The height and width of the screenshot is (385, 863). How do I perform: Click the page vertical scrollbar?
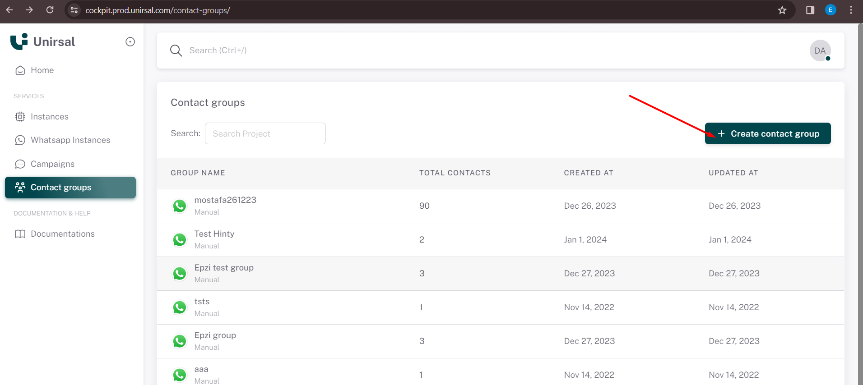pyautogui.click(x=860, y=204)
